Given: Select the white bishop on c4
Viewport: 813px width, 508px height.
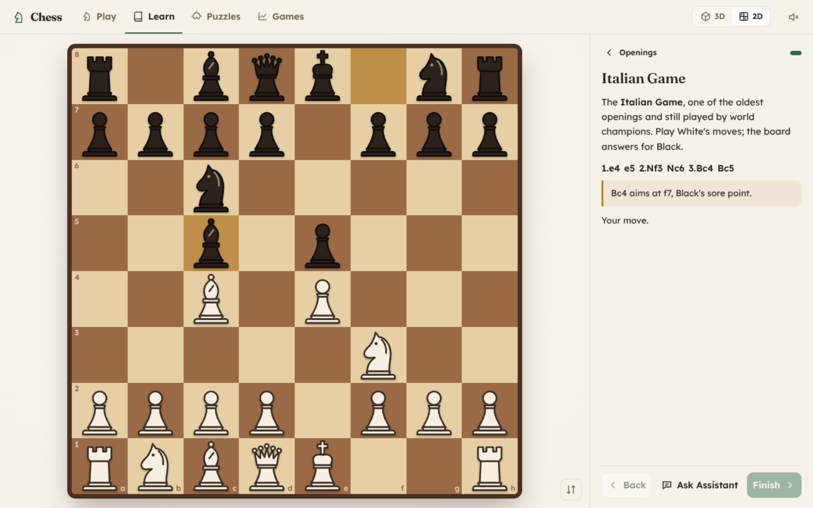Looking at the screenshot, I should 211,299.
